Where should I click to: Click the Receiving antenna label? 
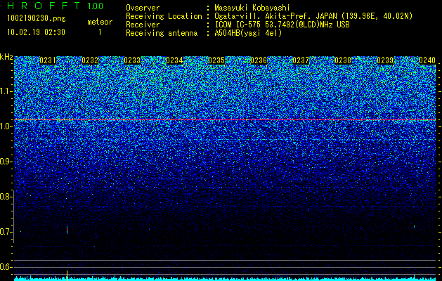coord(162,33)
